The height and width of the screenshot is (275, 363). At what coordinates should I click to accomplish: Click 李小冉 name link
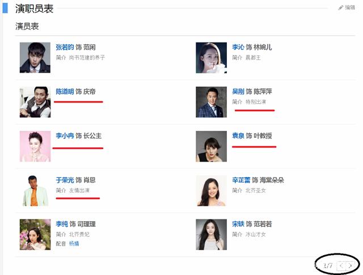point(65,136)
